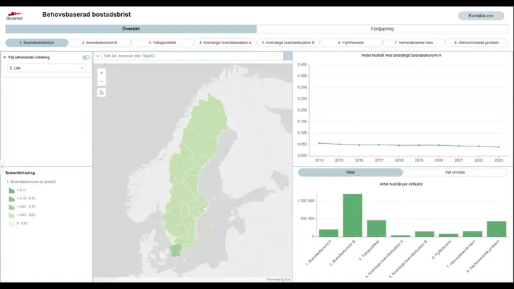Open the '2. Län' dropdown
Viewport: 514px width, 289px height.
[x=46, y=68]
